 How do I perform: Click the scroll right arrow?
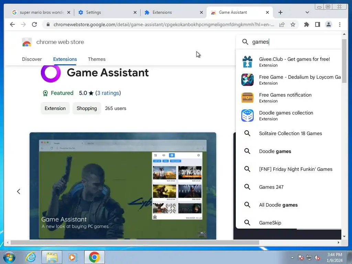pyautogui.click(x=339, y=242)
